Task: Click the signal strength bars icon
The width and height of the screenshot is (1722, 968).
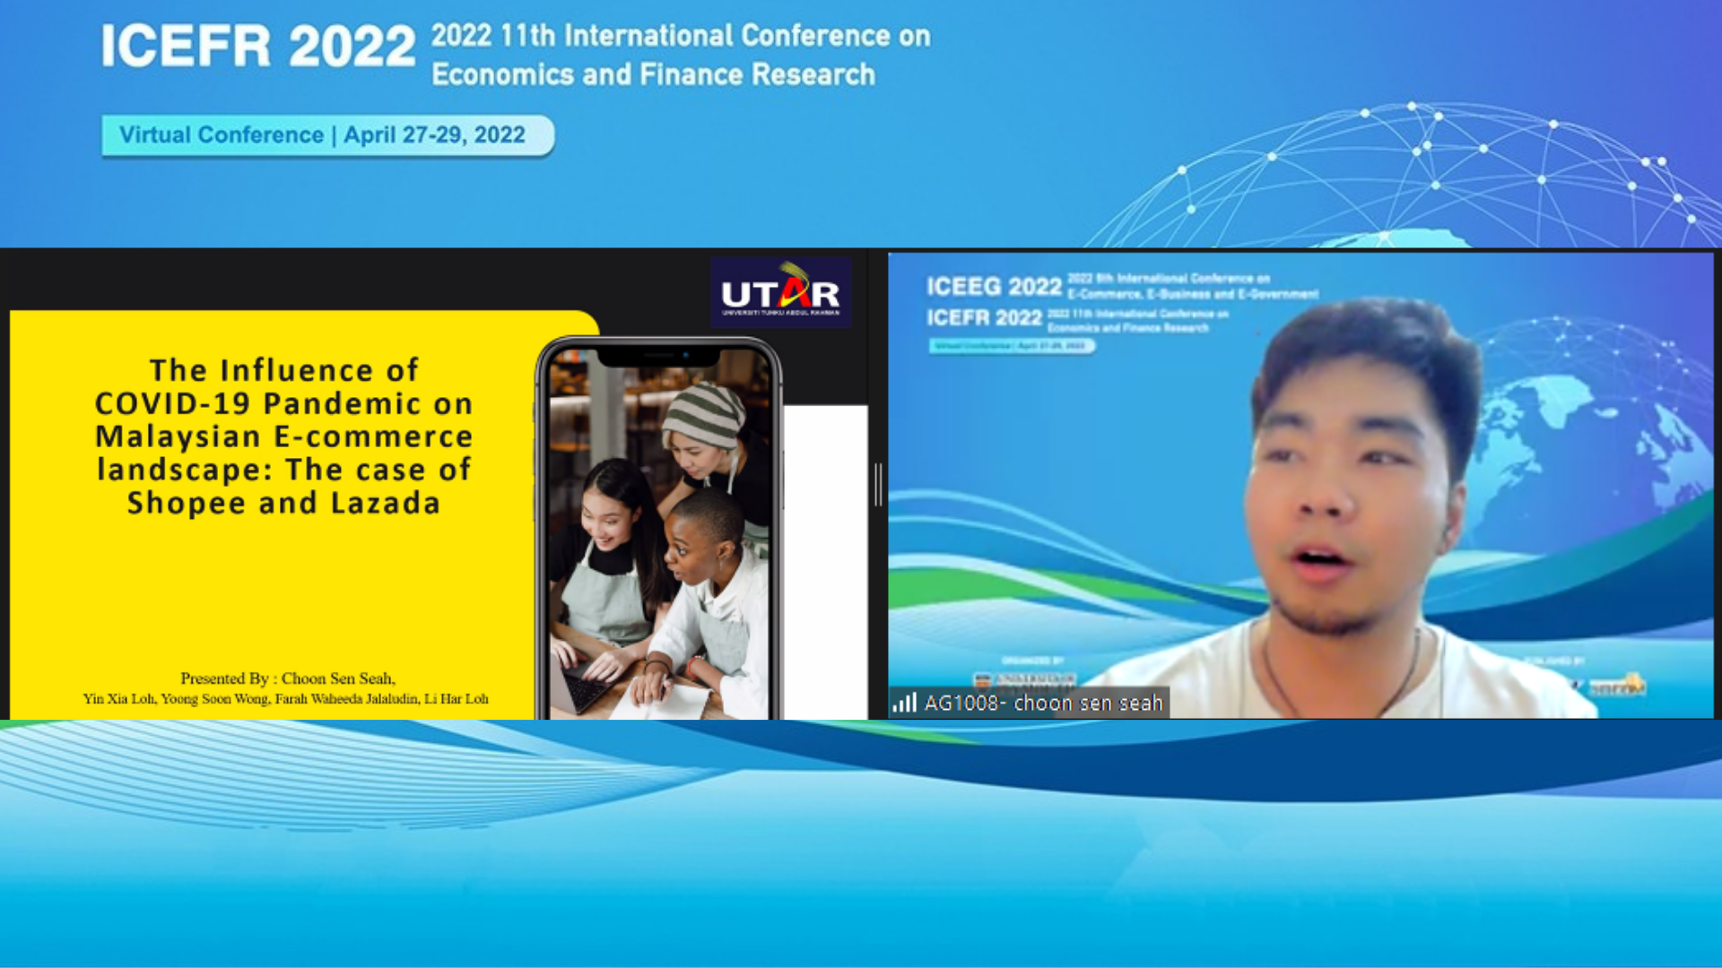Action: point(904,703)
